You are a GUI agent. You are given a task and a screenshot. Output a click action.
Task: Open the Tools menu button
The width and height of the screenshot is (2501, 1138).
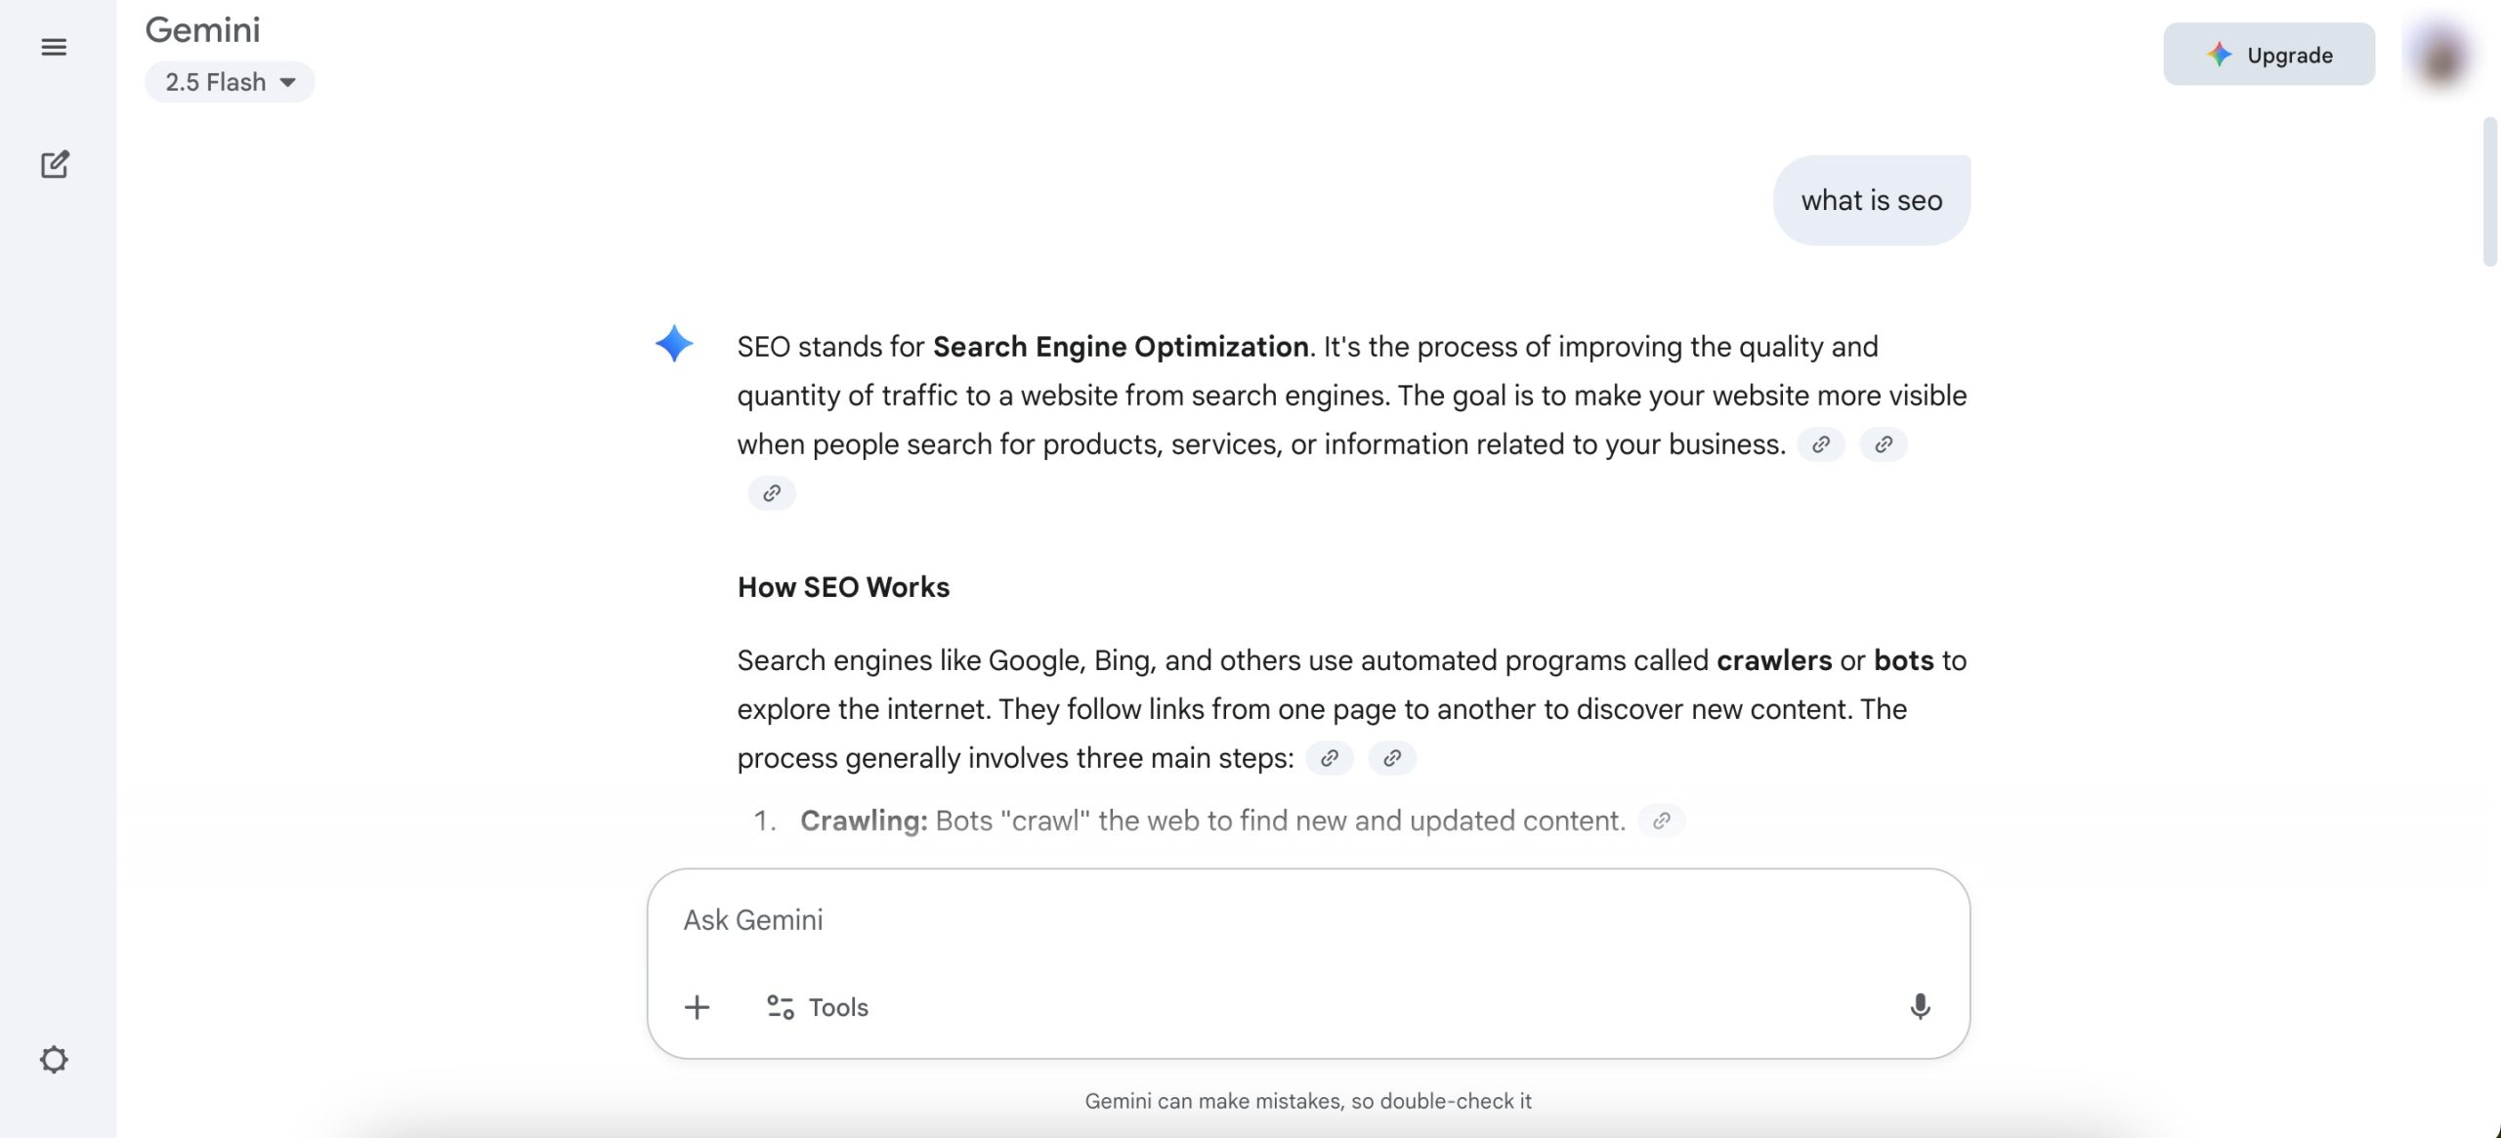tap(819, 1007)
